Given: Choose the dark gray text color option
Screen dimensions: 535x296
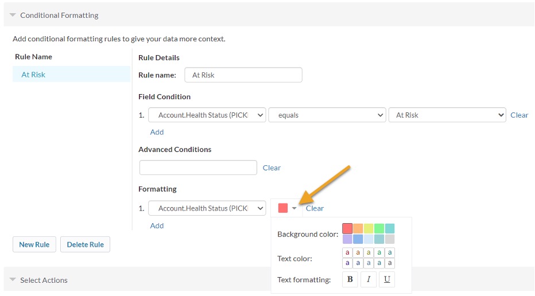Looking at the screenshot, I should point(390,263).
